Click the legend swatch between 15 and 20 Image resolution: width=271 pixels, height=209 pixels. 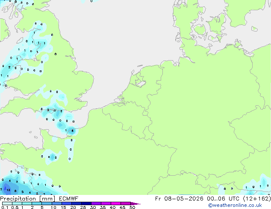click(67, 203)
